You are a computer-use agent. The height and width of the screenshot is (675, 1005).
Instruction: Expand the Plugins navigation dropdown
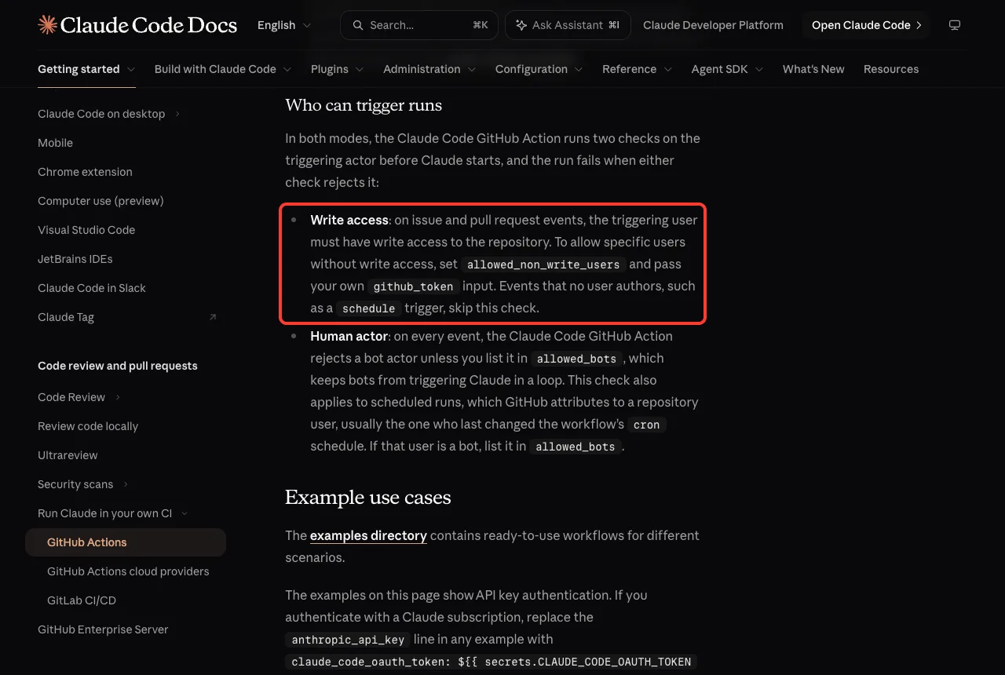click(x=338, y=69)
